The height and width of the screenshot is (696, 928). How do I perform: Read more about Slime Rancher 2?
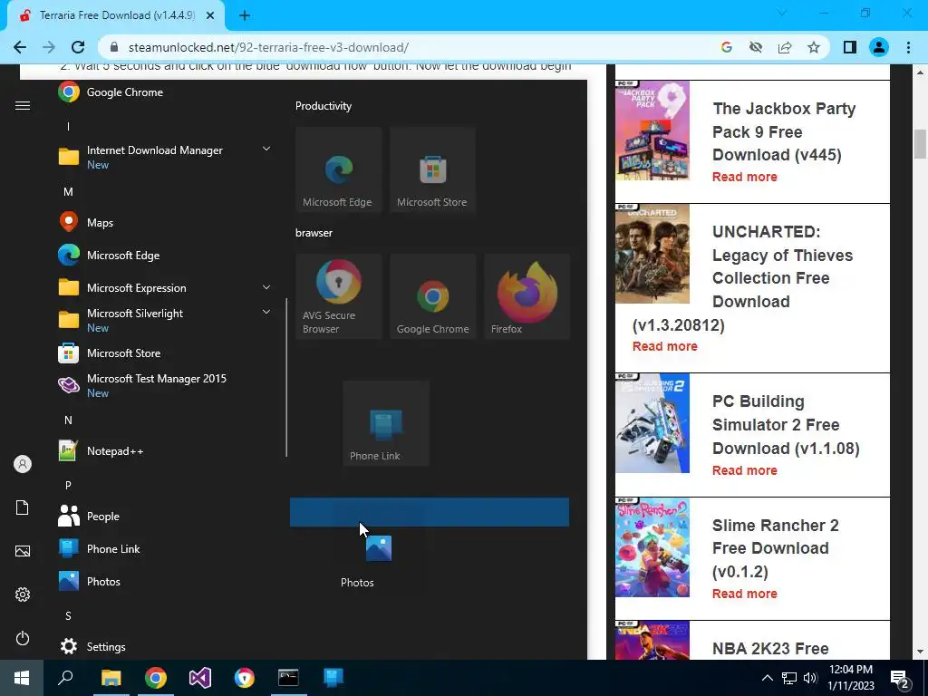pyautogui.click(x=745, y=594)
